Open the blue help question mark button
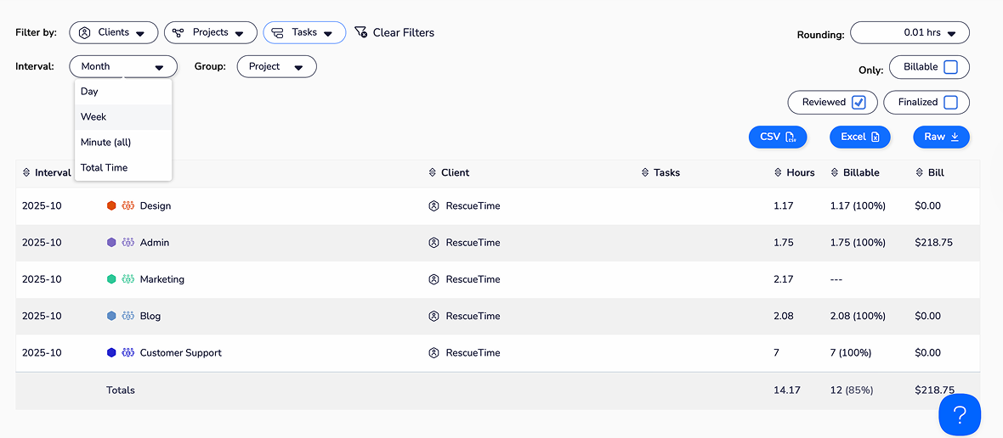This screenshot has width=1003, height=438. pyautogui.click(x=960, y=415)
